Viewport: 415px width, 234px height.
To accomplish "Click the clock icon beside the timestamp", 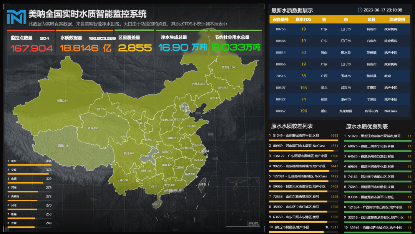I will tap(360, 10).
